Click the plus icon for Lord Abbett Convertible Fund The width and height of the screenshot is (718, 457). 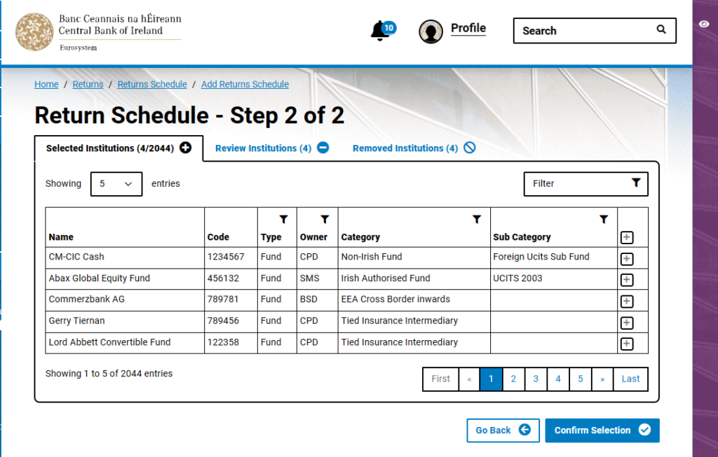click(x=627, y=344)
